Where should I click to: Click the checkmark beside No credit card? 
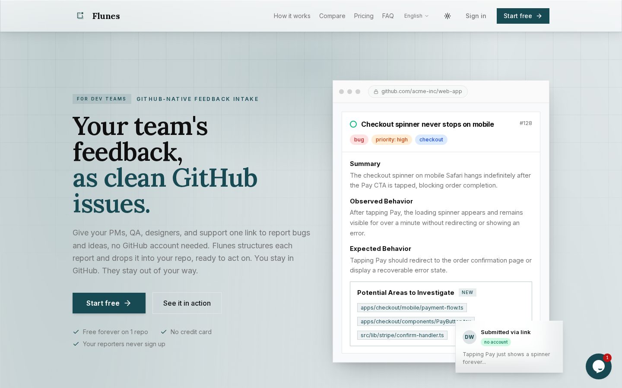(x=164, y=332)
